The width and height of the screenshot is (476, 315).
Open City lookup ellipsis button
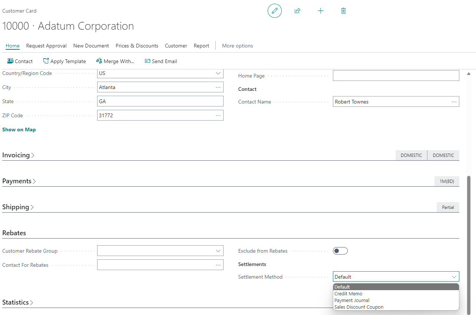coord(218,87)
